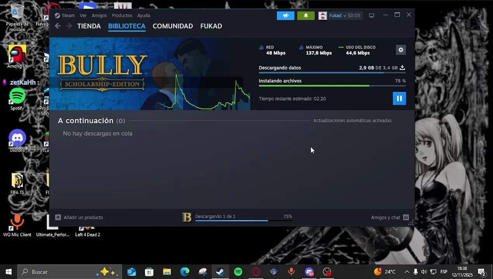Open Amigos y chat
Image resolution: width=493 pixels, height=279 pixels.
(x=386, y=217)
